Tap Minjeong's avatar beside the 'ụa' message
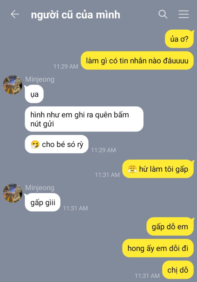The image size is (197, 282). tap(13, 85)
